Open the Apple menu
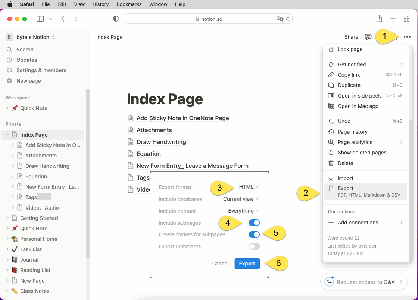The width and height of the screenshot is (418, 300). 10,4
